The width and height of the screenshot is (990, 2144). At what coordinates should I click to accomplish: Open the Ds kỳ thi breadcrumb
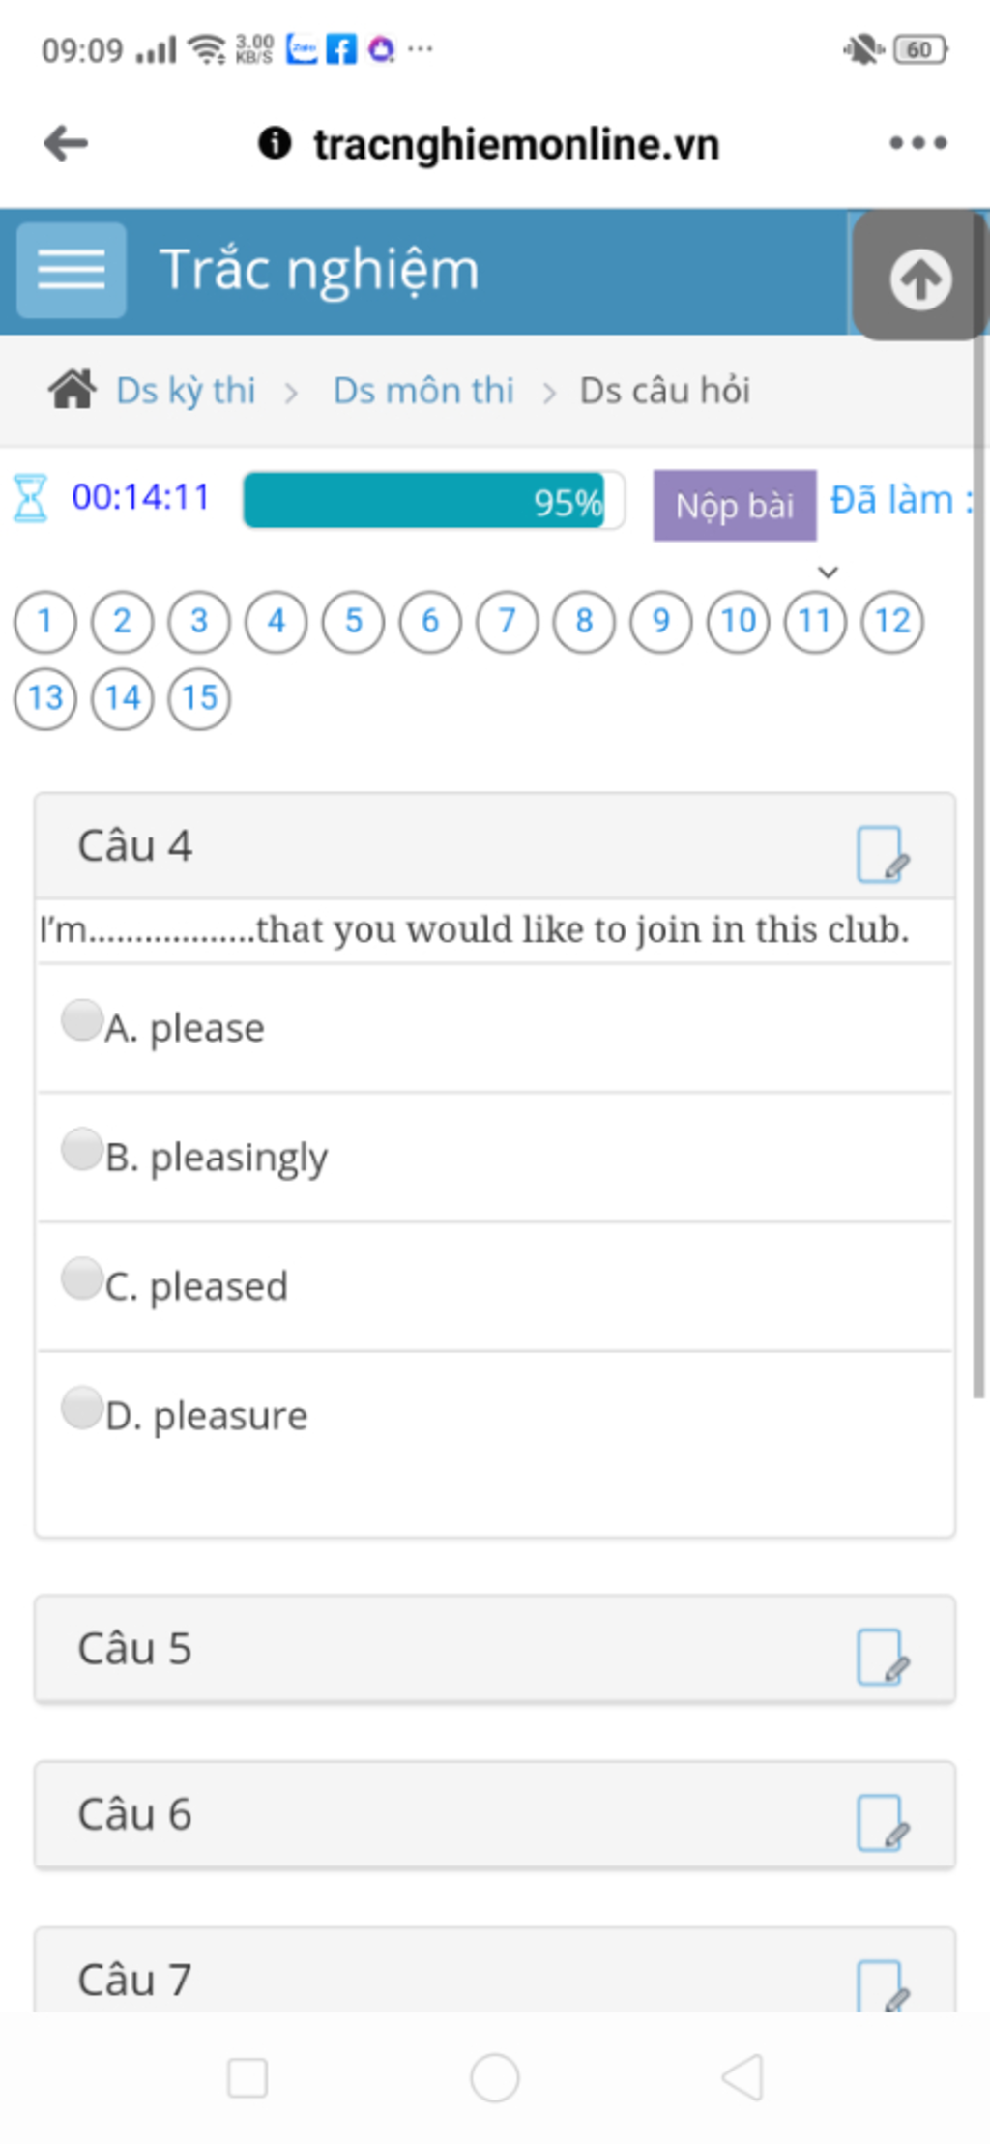pos(186,391)
